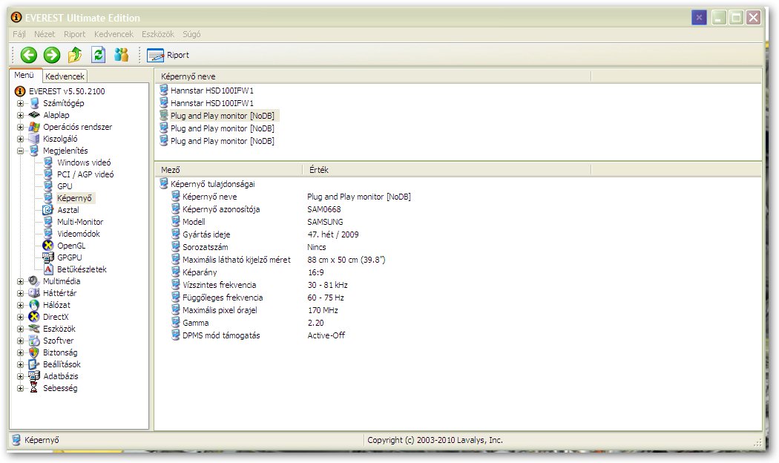Click the blue X button in title bar
779x463 pixels.
(699, 18)
